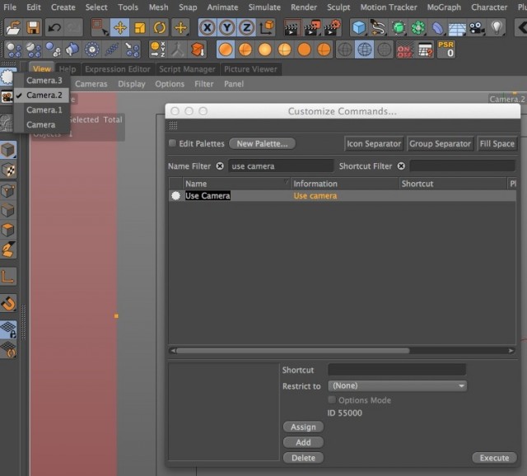
Task: Click the PSR reset icon
Action: click(446, 49)
